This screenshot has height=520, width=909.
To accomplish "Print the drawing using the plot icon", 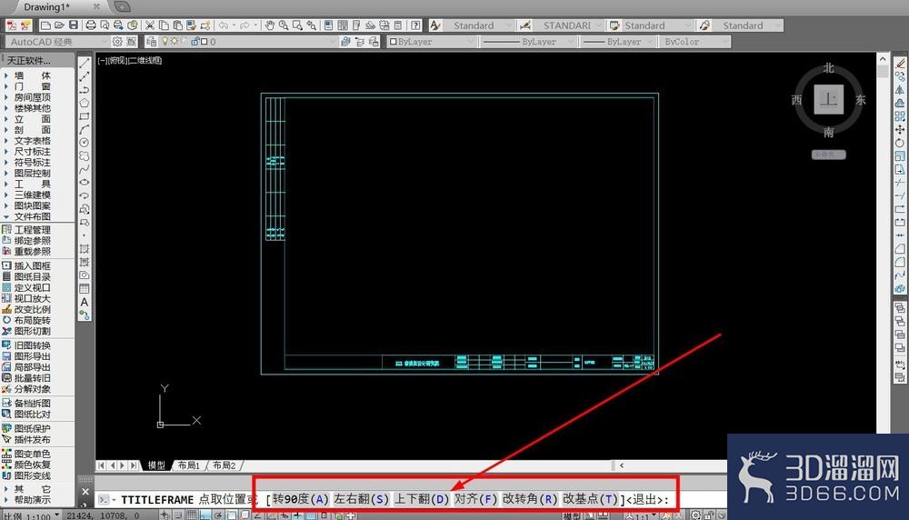I will [90, 25].
